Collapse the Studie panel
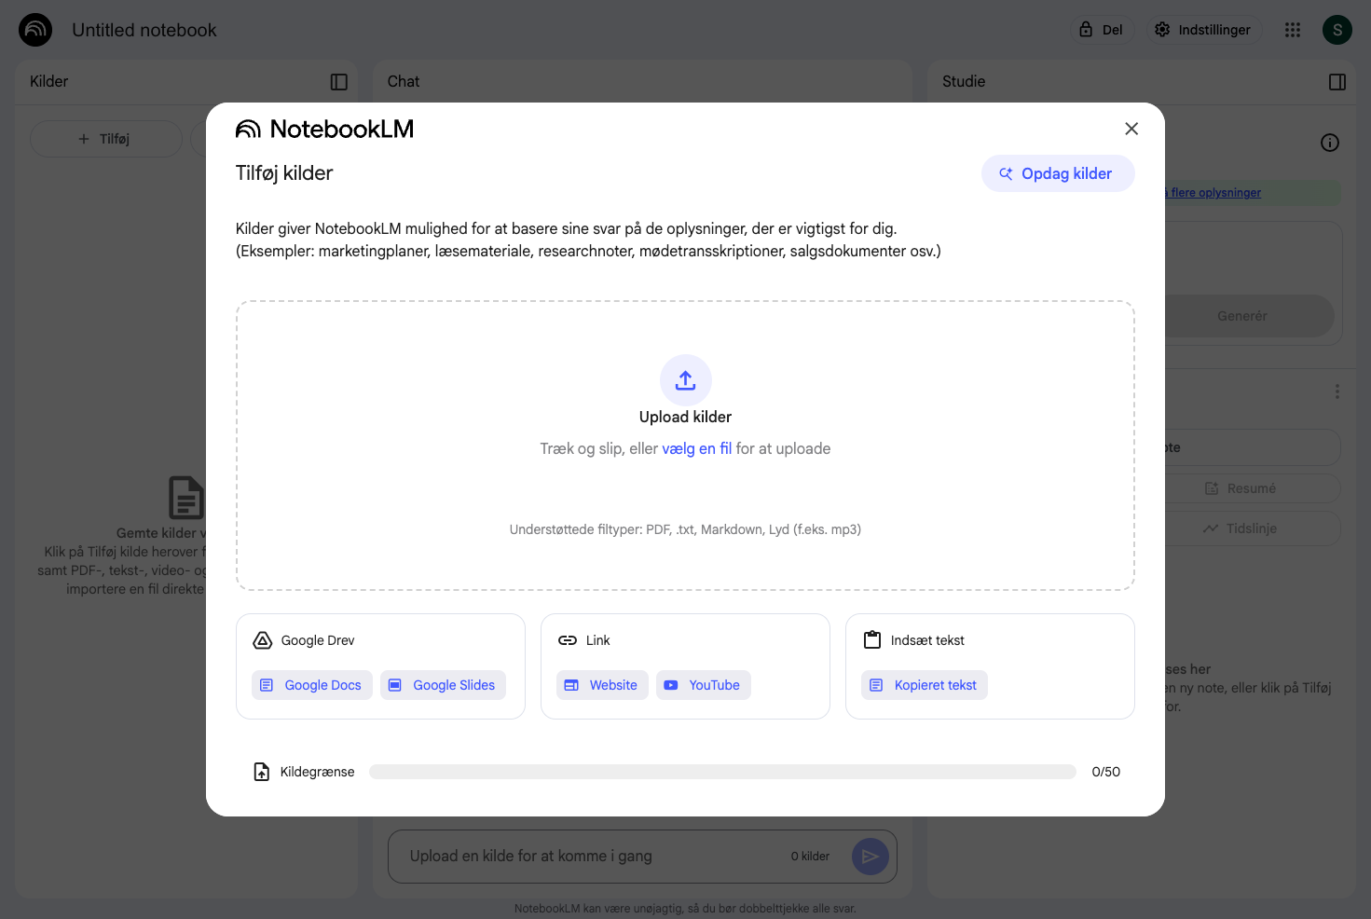 1337,82
